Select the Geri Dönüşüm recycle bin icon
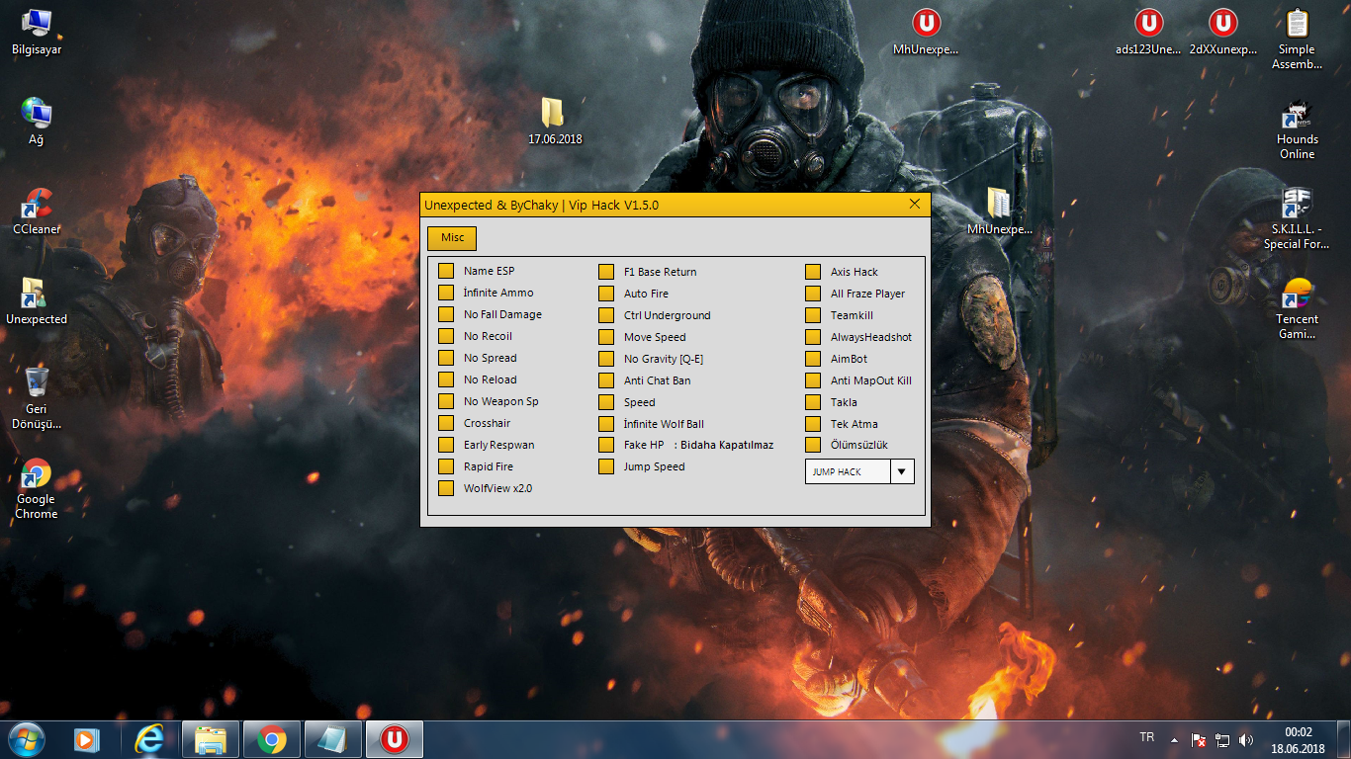The height and width of the screenshot is (759, 1351). coord(37,397)
